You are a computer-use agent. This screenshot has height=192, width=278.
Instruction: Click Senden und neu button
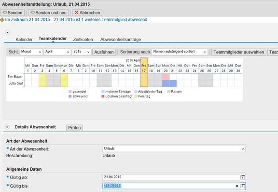tap(48, 13)
